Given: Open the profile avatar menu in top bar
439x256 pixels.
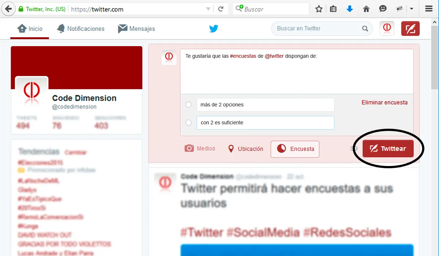Looking at the screenshot, I should (387, 29).
